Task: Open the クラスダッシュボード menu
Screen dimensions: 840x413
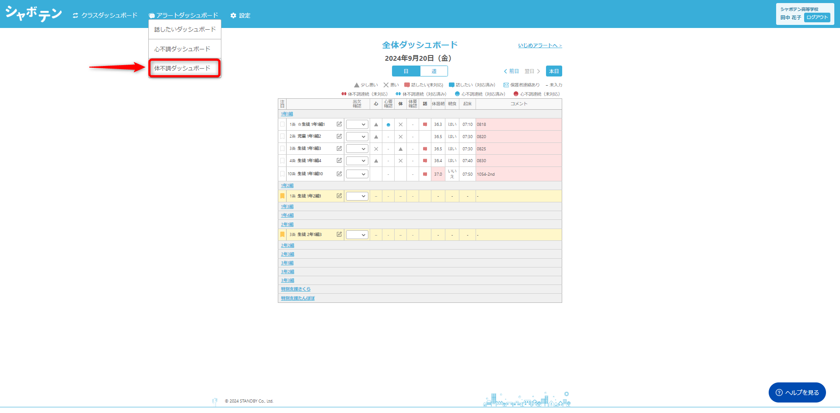Action: pos(105,15)
